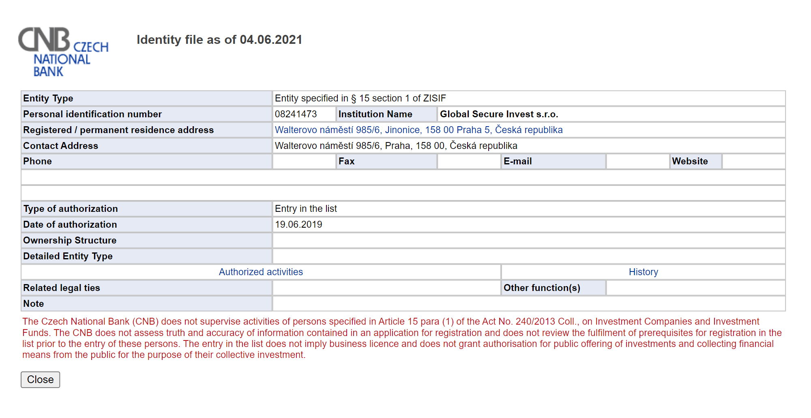Viewport: 811px width, 418px height.
Task: Click the 'Fax' label
Action: point(346,161)
